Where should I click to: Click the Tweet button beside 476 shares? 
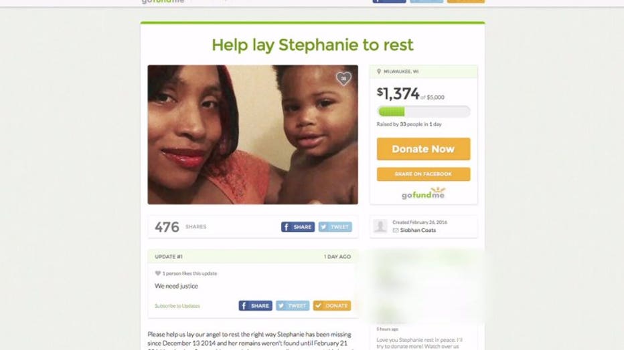(x=335, y=227)
